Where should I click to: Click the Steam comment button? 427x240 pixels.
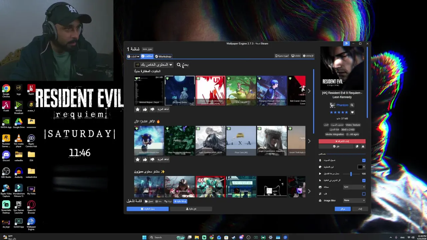(336, 146)
